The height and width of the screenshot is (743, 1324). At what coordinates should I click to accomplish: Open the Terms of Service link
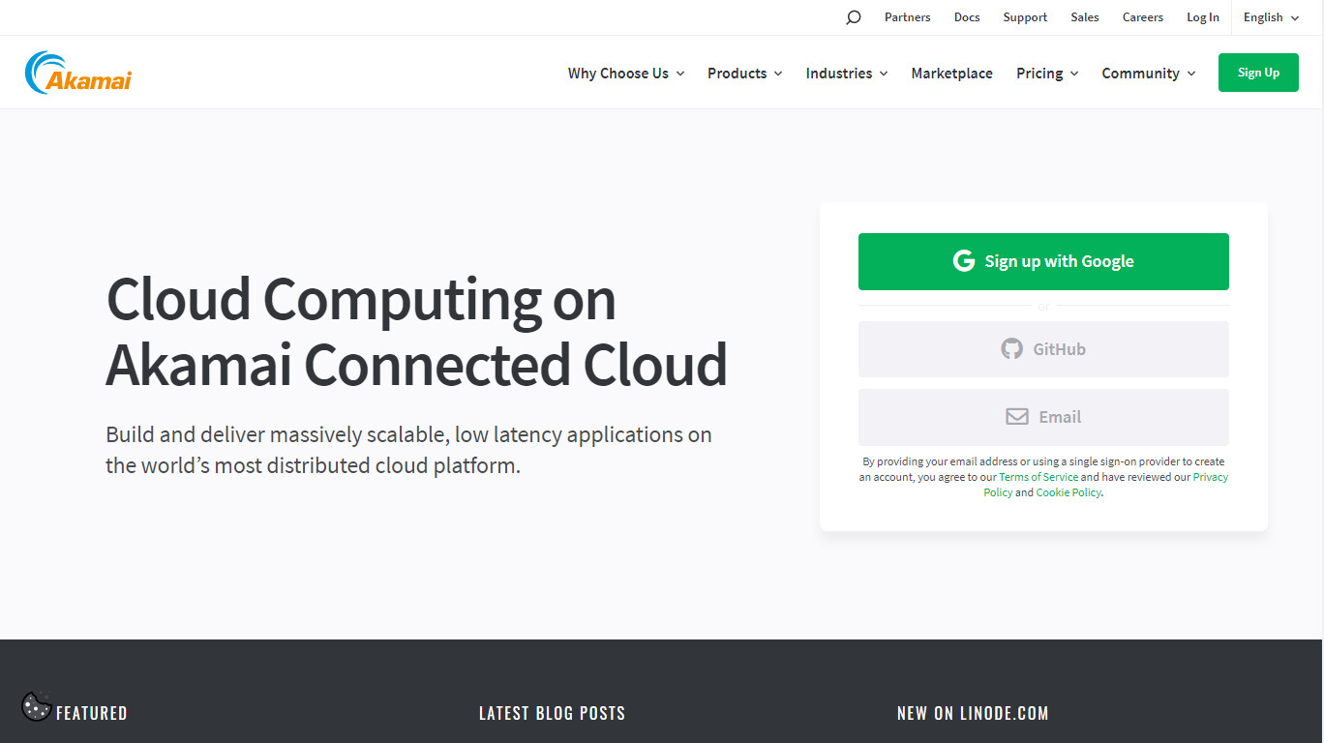[1038, 477]
